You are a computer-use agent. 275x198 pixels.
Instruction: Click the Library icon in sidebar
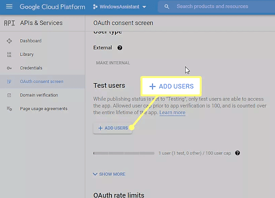tap(9, 54)
